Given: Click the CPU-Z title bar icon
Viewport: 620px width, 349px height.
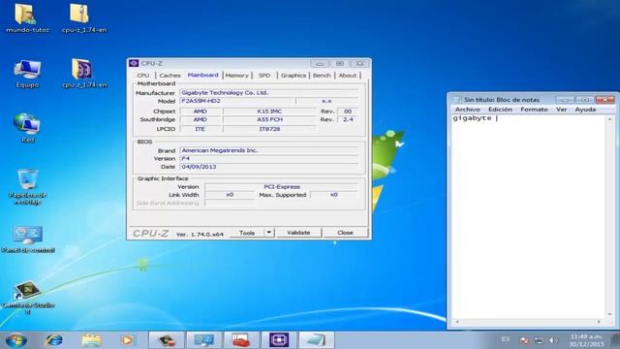Looking at the screenshot, I should 134,63.
